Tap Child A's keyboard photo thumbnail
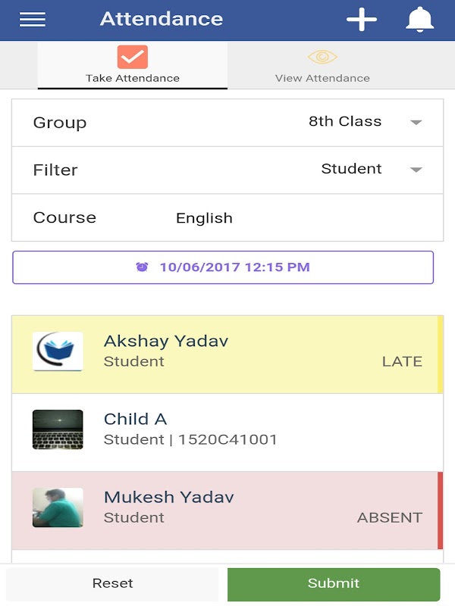 click(58, 430)
